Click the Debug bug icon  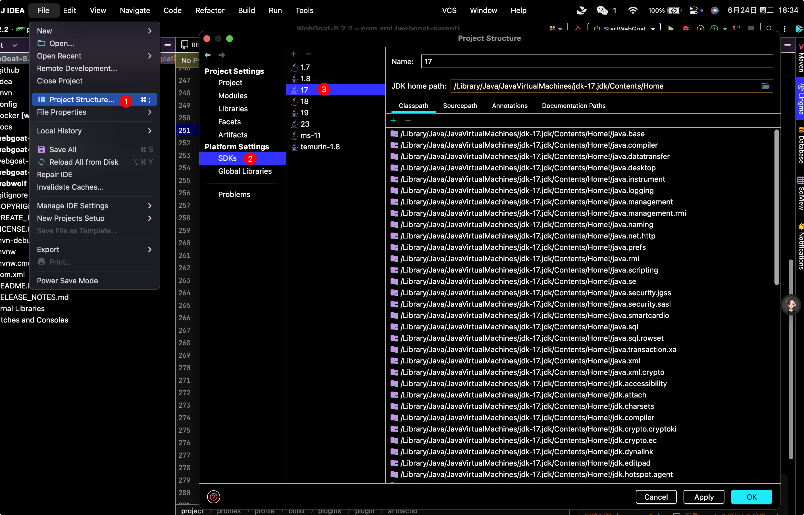click(686, 28)
